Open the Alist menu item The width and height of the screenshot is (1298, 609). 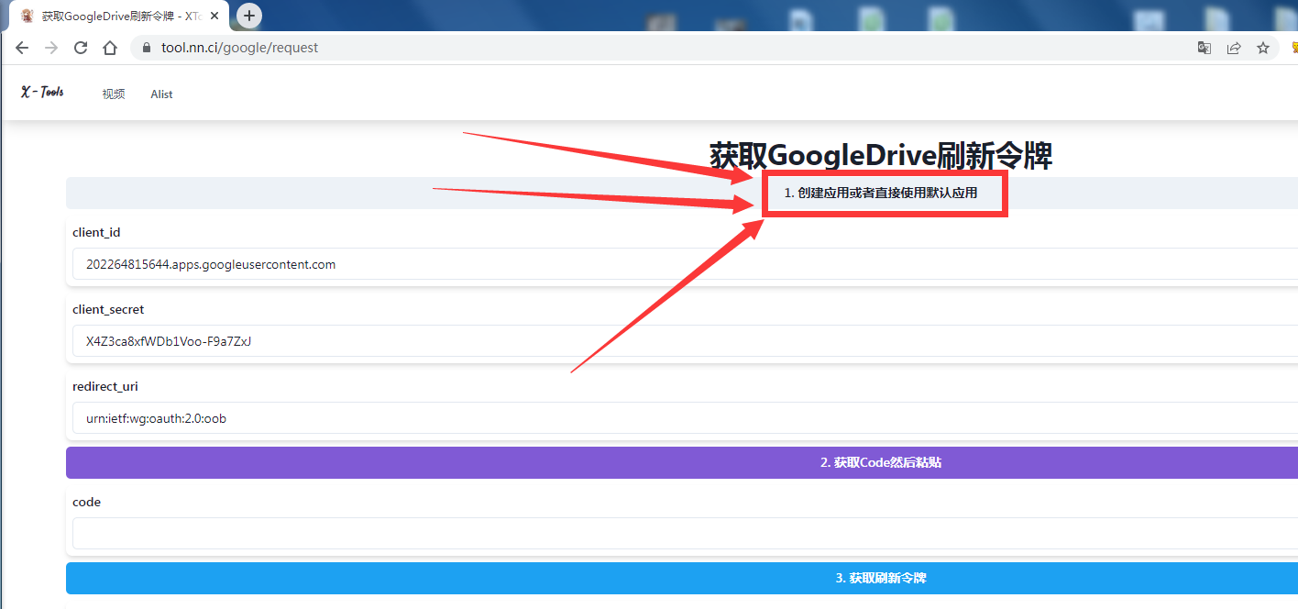161,94
